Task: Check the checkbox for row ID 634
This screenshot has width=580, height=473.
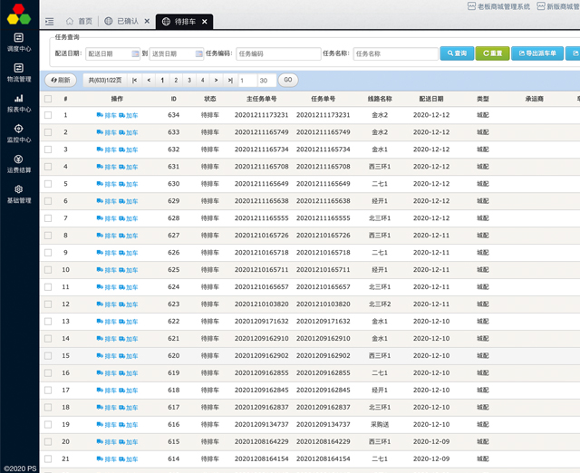Action: point(48,115)
